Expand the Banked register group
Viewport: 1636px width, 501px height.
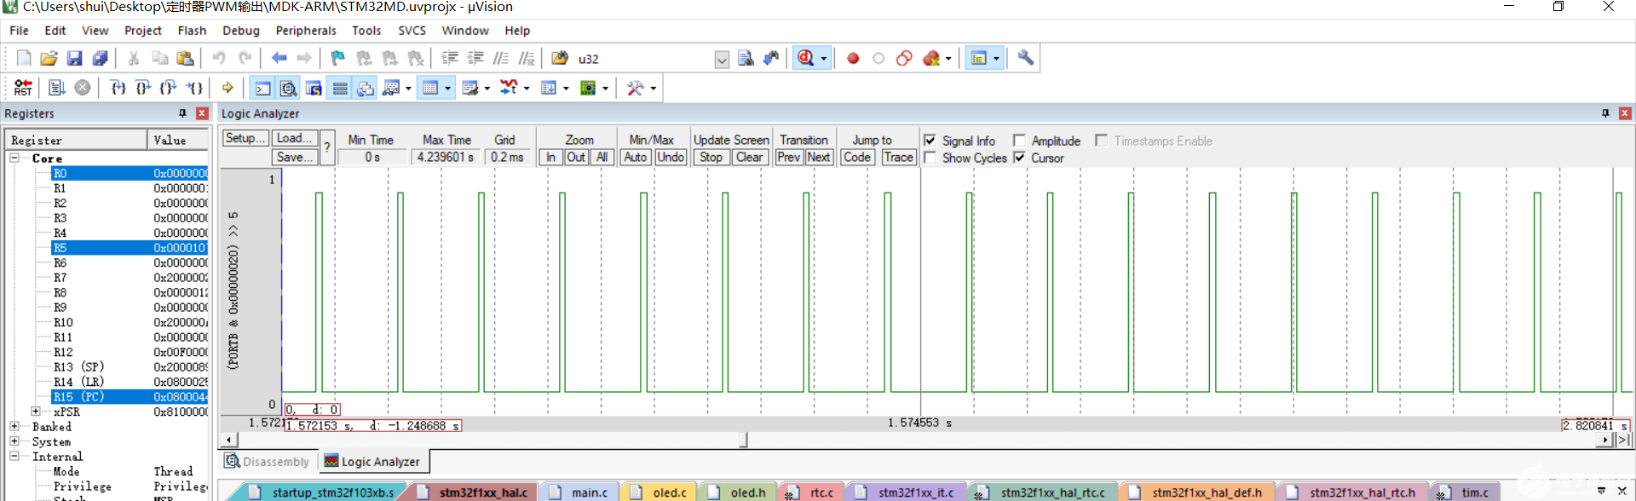coord(14,426)
